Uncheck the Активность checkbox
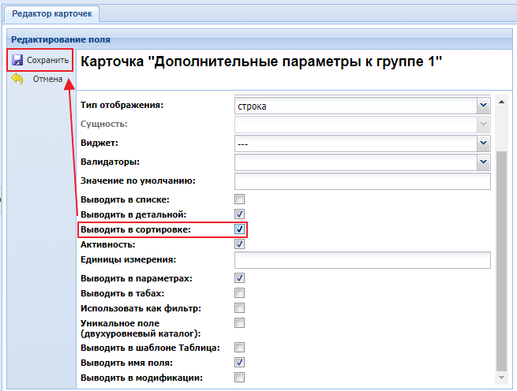This screenshot has height=391, width=517. [x=240, y=244]
